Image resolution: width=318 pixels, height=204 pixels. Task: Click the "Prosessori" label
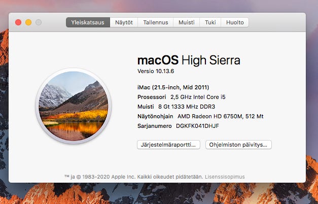click(152, 97)
